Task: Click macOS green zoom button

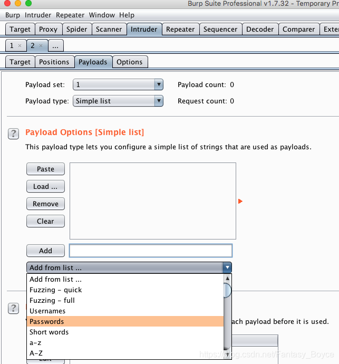Action: (28, 3)
